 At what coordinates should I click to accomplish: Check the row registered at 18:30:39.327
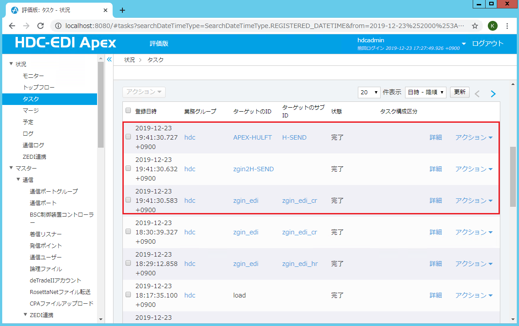[x=128, y=231]
